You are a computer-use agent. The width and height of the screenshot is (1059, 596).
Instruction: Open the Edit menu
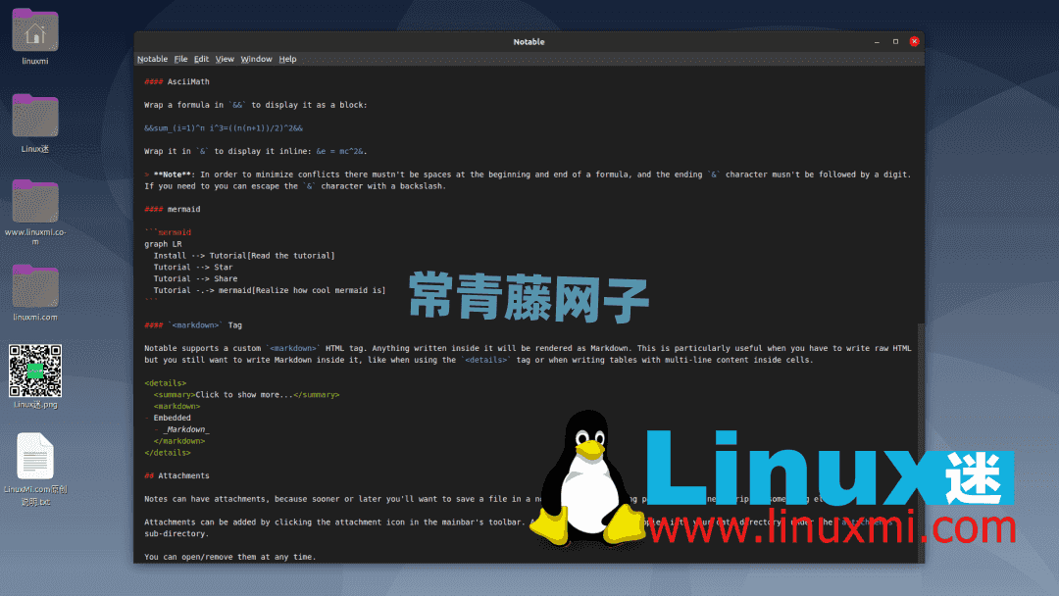(201, 60)
